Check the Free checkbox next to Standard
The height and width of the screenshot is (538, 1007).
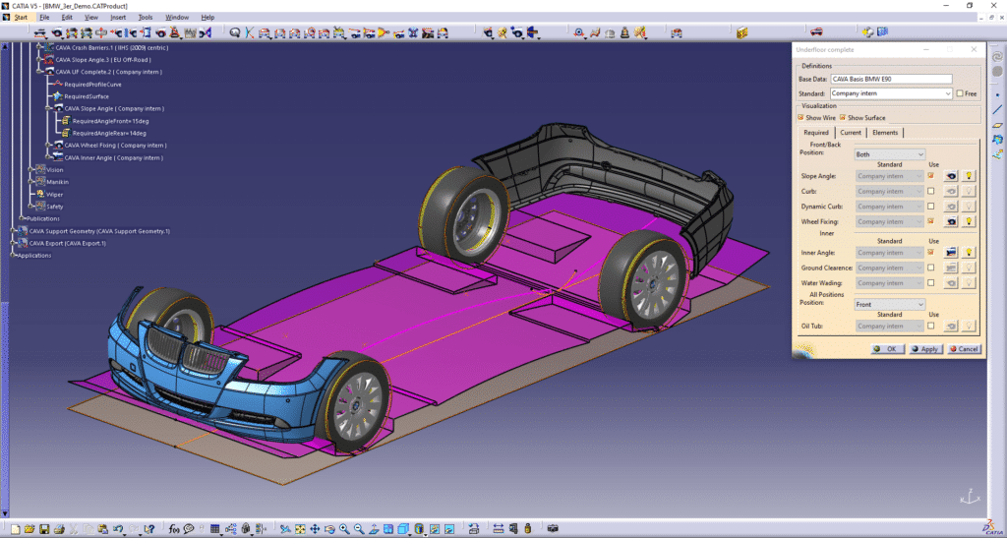(x=960, y=93)
